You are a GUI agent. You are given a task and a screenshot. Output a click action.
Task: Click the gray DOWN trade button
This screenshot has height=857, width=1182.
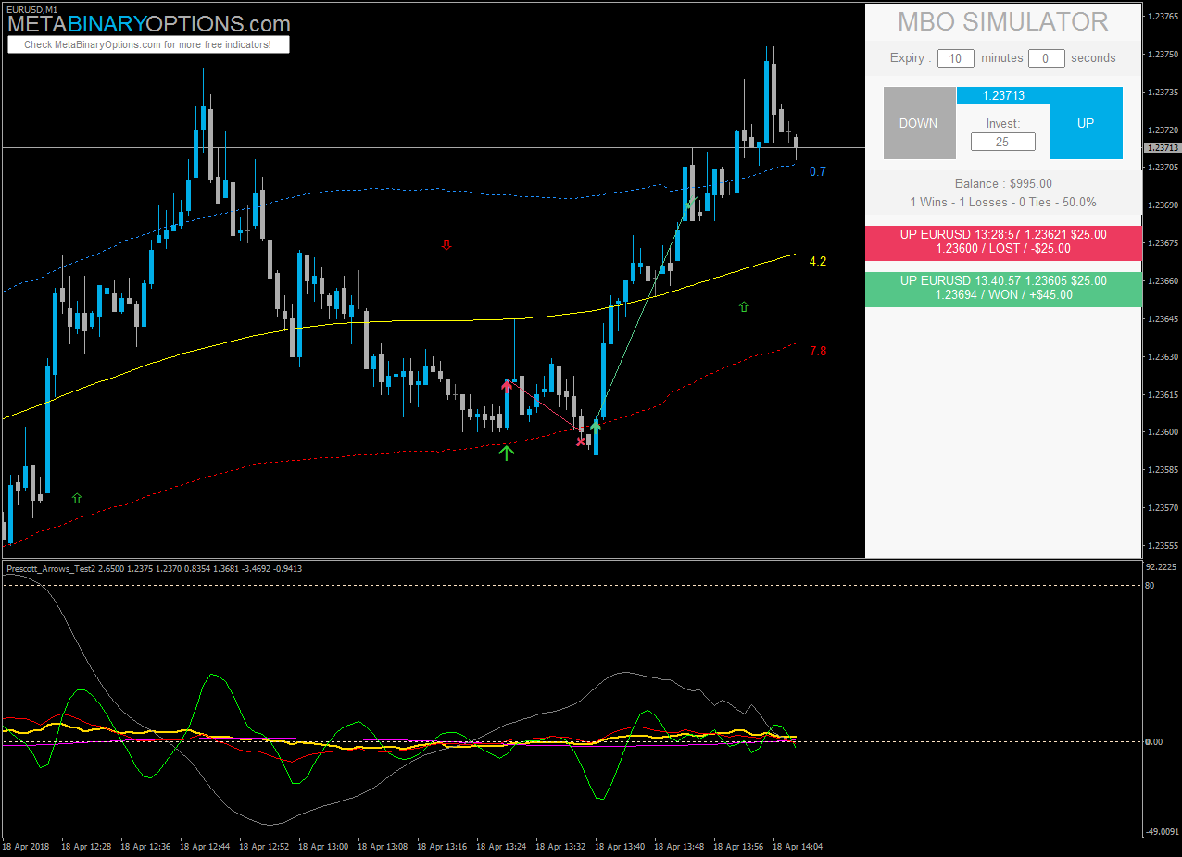(x=919, y=123)
